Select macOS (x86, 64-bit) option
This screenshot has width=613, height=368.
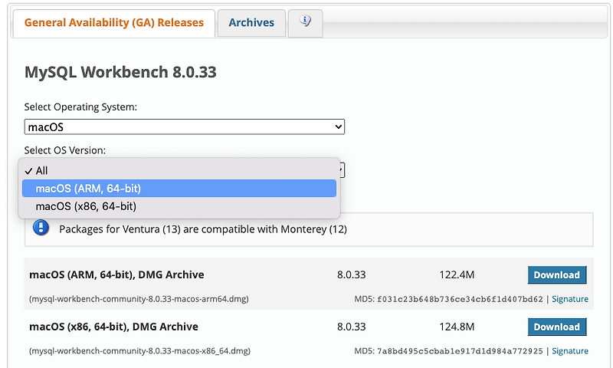pos(179,206)
